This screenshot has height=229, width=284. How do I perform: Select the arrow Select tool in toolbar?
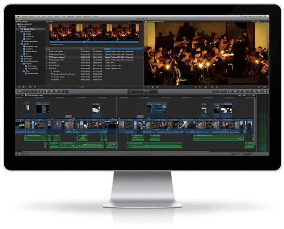click(x=64, y=92)
